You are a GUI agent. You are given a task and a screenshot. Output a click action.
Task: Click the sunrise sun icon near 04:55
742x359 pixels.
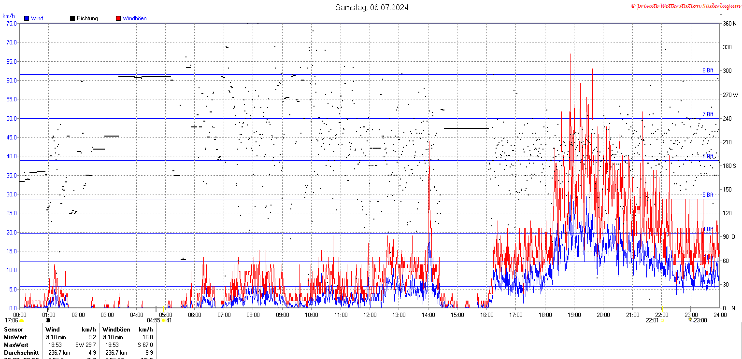pos(163,320)
